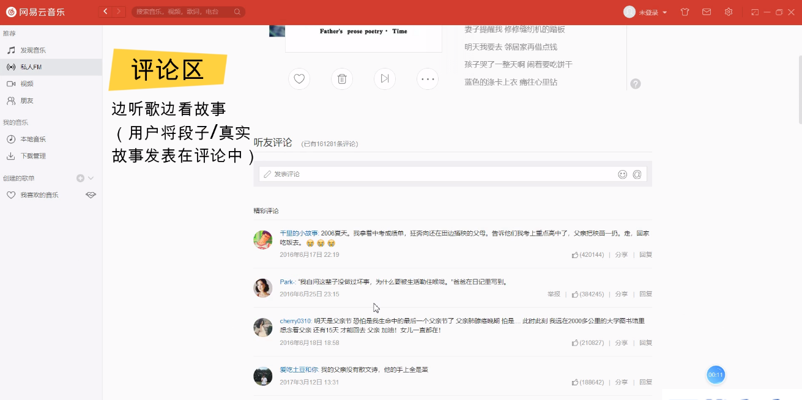
Task: Open the message inbox envelope icon
Action: [x=707, y=12]
